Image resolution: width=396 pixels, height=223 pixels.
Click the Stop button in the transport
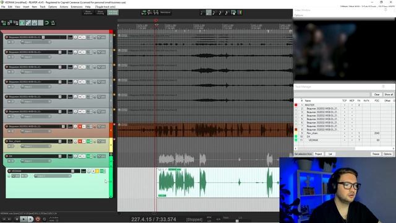click(x=17, y=219)
